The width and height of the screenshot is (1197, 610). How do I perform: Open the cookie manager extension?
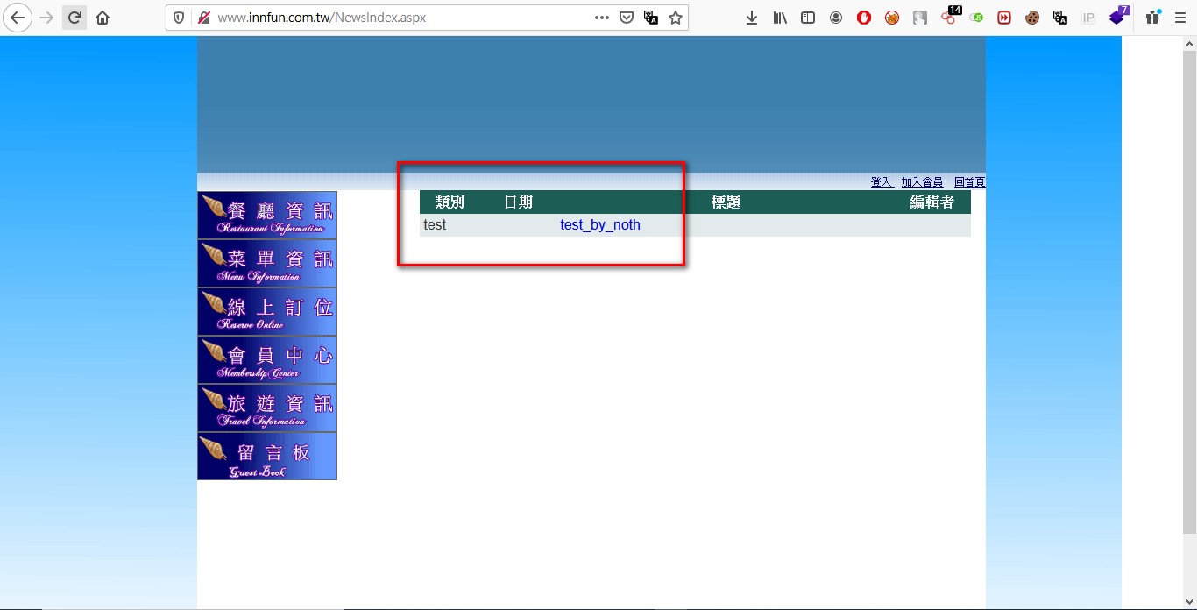tap(1032, 18)
